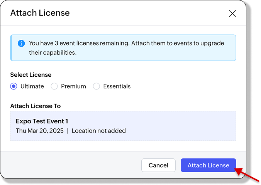Click the Attach License To heading

(x=36, y=106)
